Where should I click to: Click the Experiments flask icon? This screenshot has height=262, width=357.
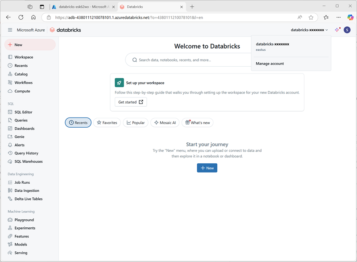click(10, 228)
